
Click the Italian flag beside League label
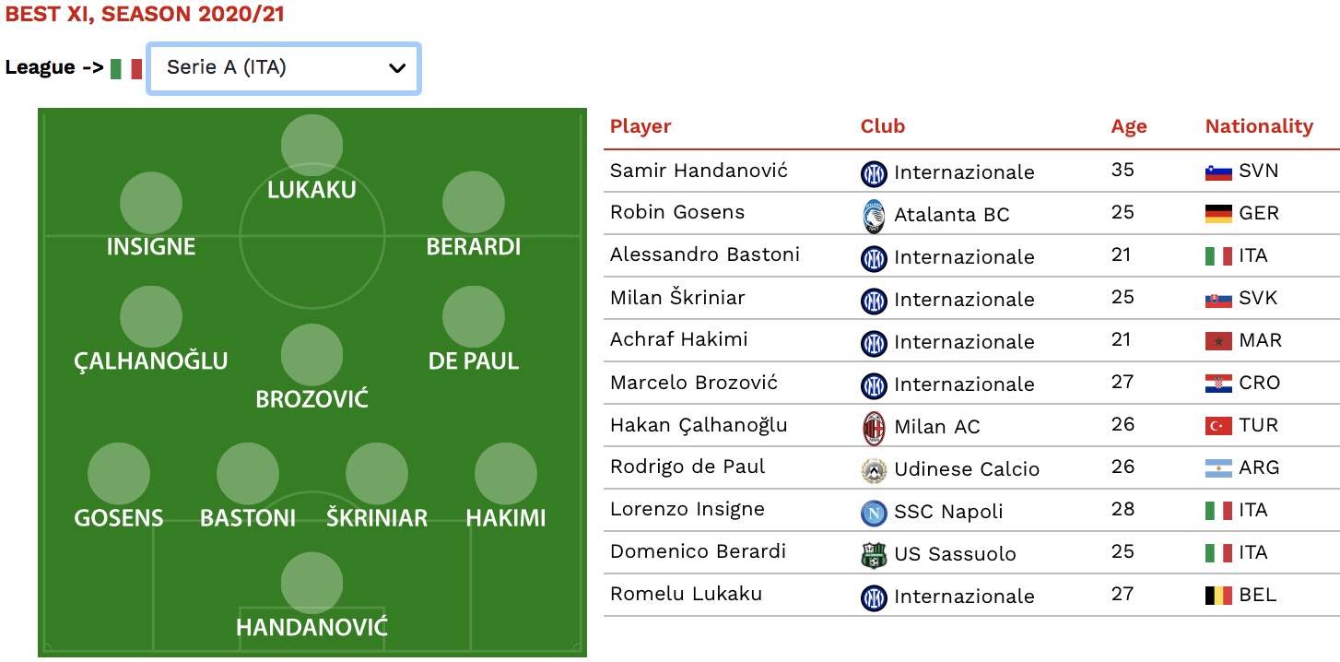coord(126,69)
